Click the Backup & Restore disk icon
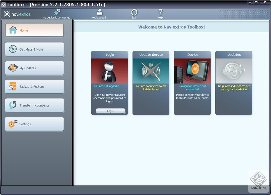The width and height of the screenshot is (271, 195). pos(12,86)
